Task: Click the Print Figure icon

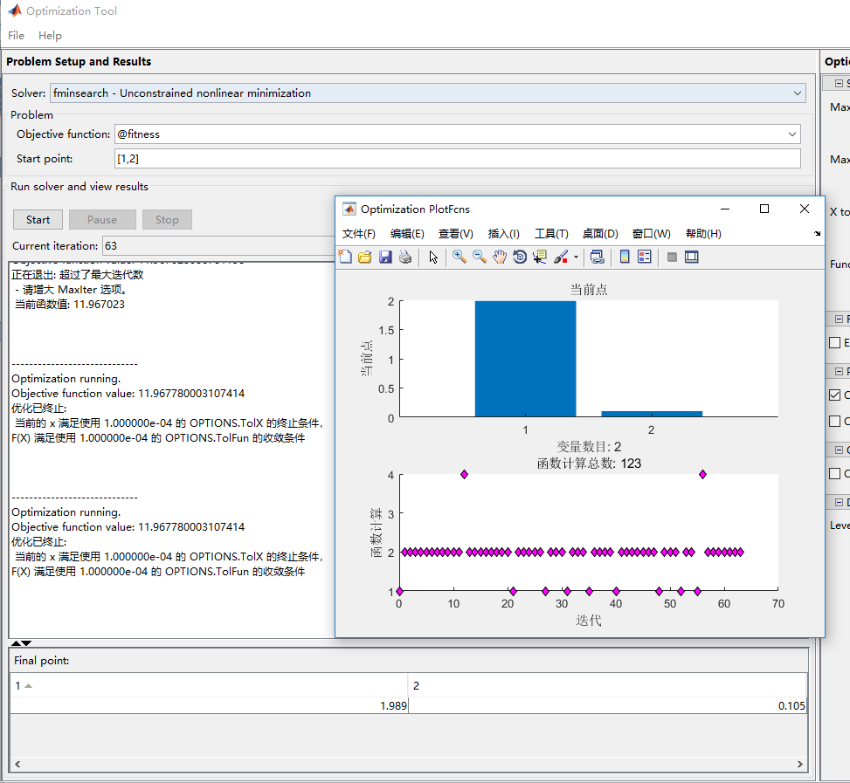Action: [x=405, y=257]
